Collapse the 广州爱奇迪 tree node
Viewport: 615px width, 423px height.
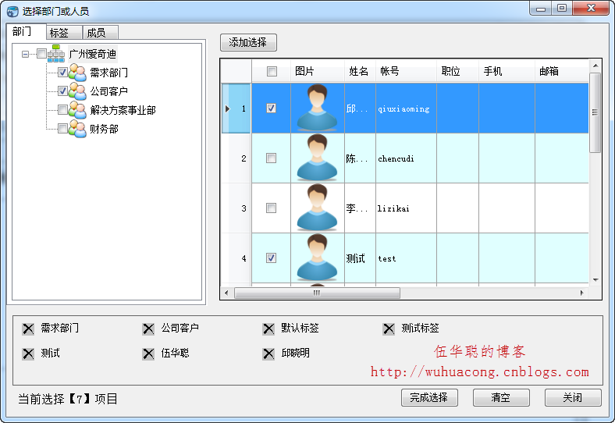pyautogui.click(x=26, y=54)
